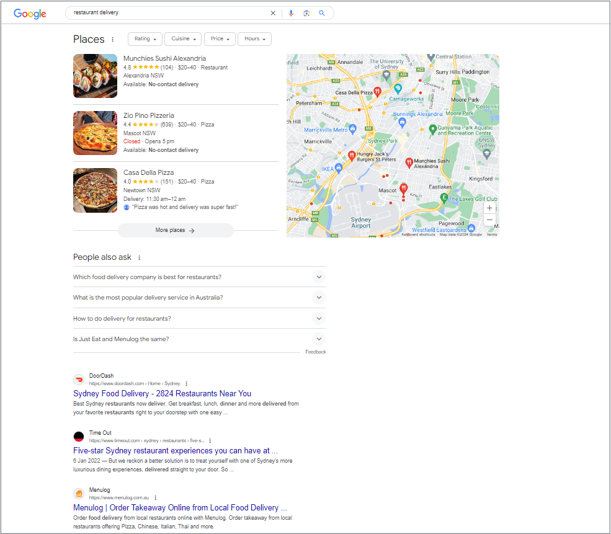Click Zio Pino Pizzeria thumbnail photo
611x534 pixels.
click(95, 133)
